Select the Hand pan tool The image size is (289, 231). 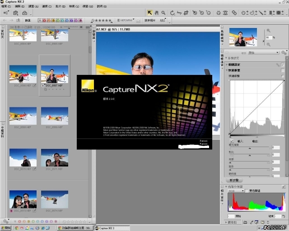tap(157, 13)
